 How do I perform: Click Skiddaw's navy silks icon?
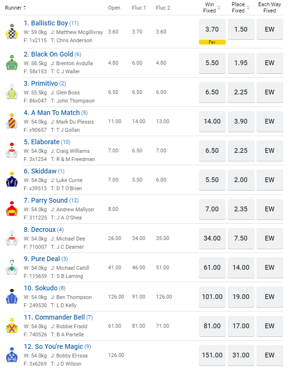pyautogui.click(x=12, y=179)
